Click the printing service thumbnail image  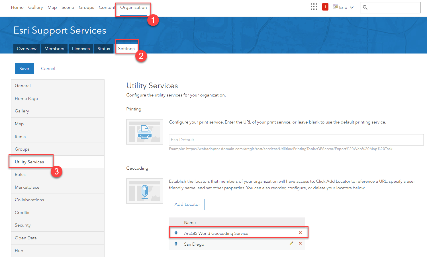pyautogui.click(x=145, y=132)
